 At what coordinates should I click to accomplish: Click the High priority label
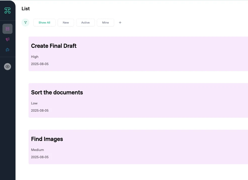tap(35, 57)
